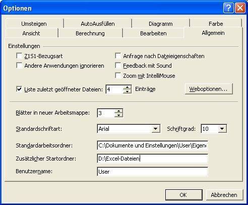Image resolution: width=248 pixels, height=205 pixels.
Task: Select the Farbe tab
Action: 216,24
